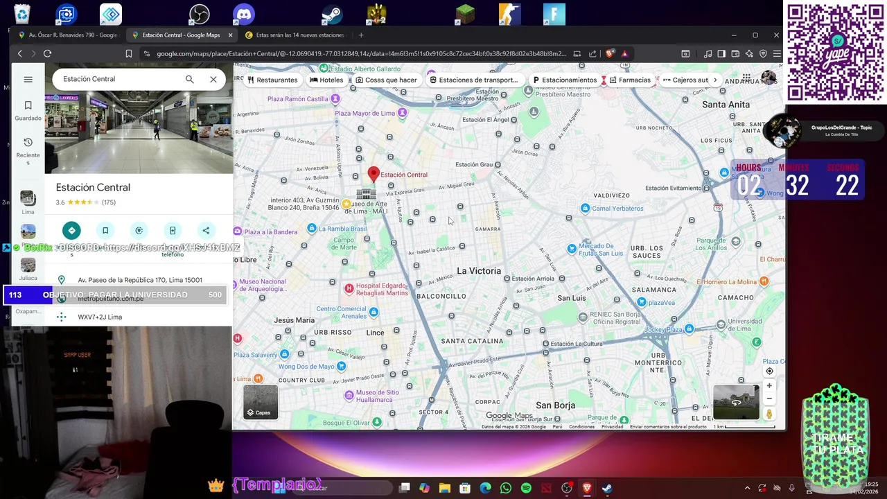Viewport: 887px width, 499px height.
Task: Zoom in with the map plus button
Action: tap(769, 386)
